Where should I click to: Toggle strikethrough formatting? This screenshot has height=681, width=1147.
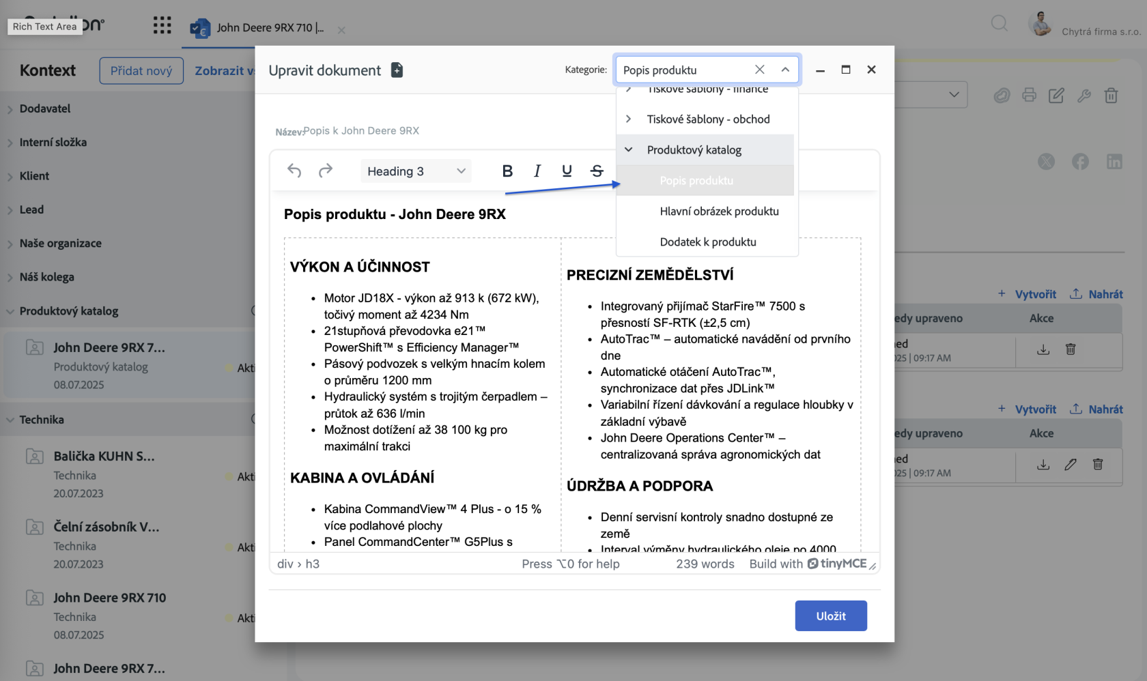597,171
